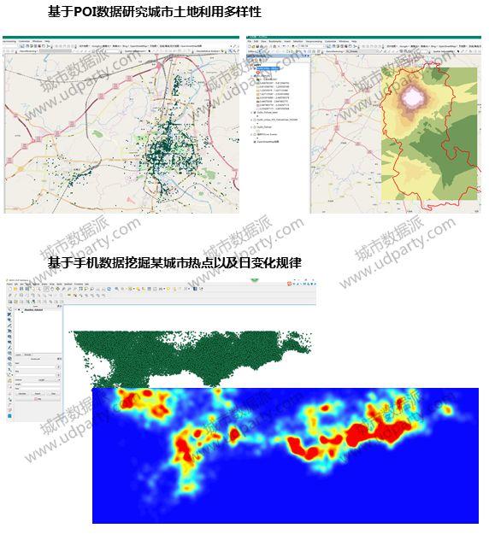Open Editor dropdown in right ArcMap toolbar
The width and height of the screenshot is (489, 534).
(x=251, y=51)
